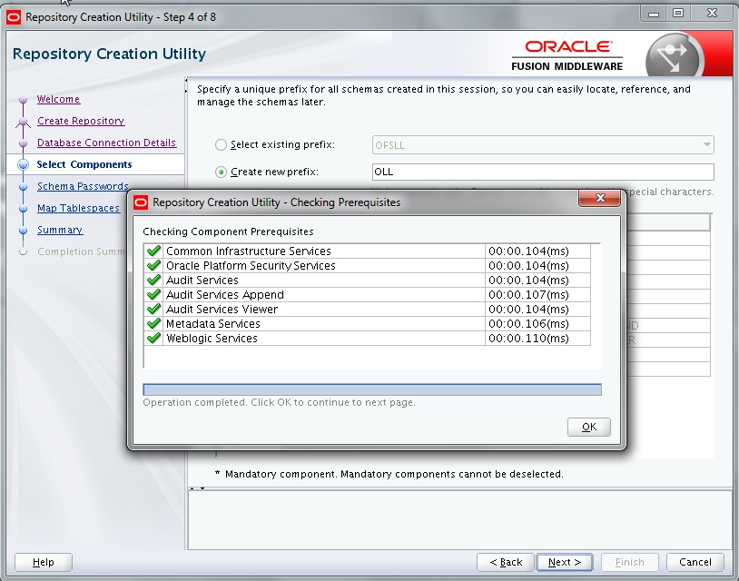Select the Select Components step
This screenshot has width=739, height=581.
pos(84,164)
